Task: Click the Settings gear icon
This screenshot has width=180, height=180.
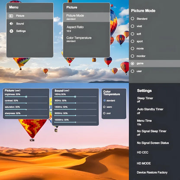Action: (x=11, y=31)
